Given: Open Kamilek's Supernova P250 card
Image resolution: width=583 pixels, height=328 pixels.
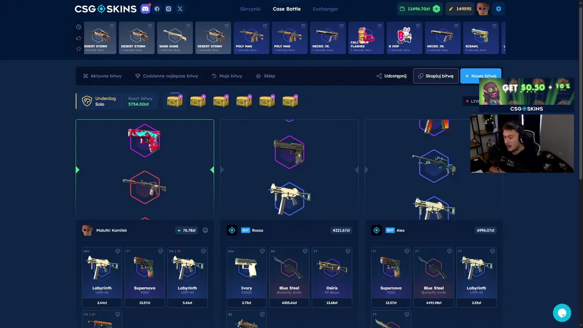Looking at the screenshot, I should pos(144,277).
